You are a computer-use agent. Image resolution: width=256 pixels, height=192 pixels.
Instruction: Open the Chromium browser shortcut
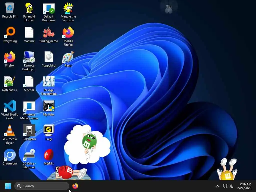pos(10,157)
